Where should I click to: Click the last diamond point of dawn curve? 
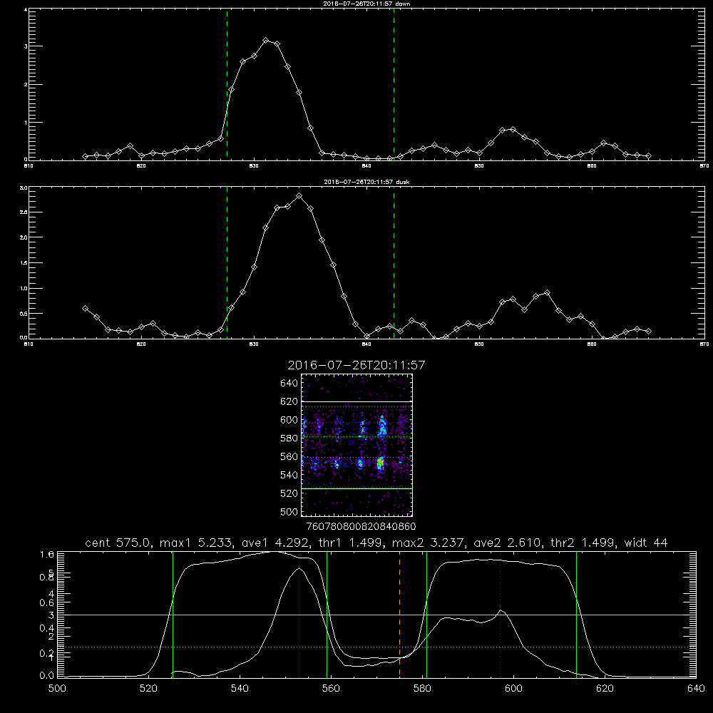click(648, 156)
